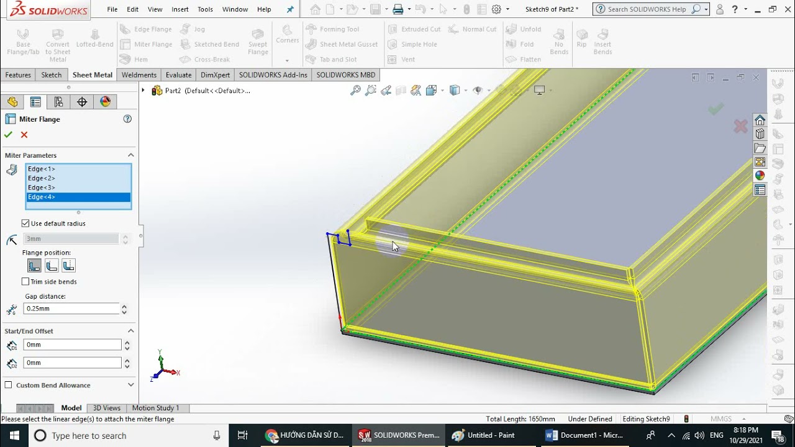Open the Options gear icon
The image size is (795, 447).
coord(496,9)
